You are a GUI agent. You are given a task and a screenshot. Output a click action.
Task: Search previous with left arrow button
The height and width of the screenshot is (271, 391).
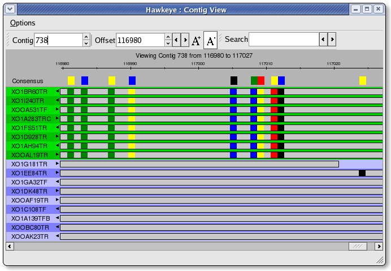click(323, 40)
